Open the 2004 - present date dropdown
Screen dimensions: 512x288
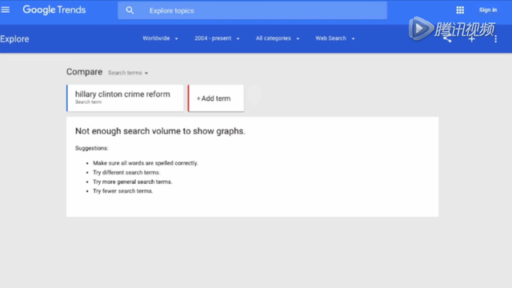pyautogui.click(x=217, y=38)
